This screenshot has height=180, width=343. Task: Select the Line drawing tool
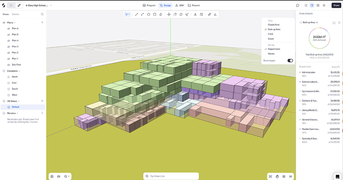pyautogui.click(x=136, y=14)
